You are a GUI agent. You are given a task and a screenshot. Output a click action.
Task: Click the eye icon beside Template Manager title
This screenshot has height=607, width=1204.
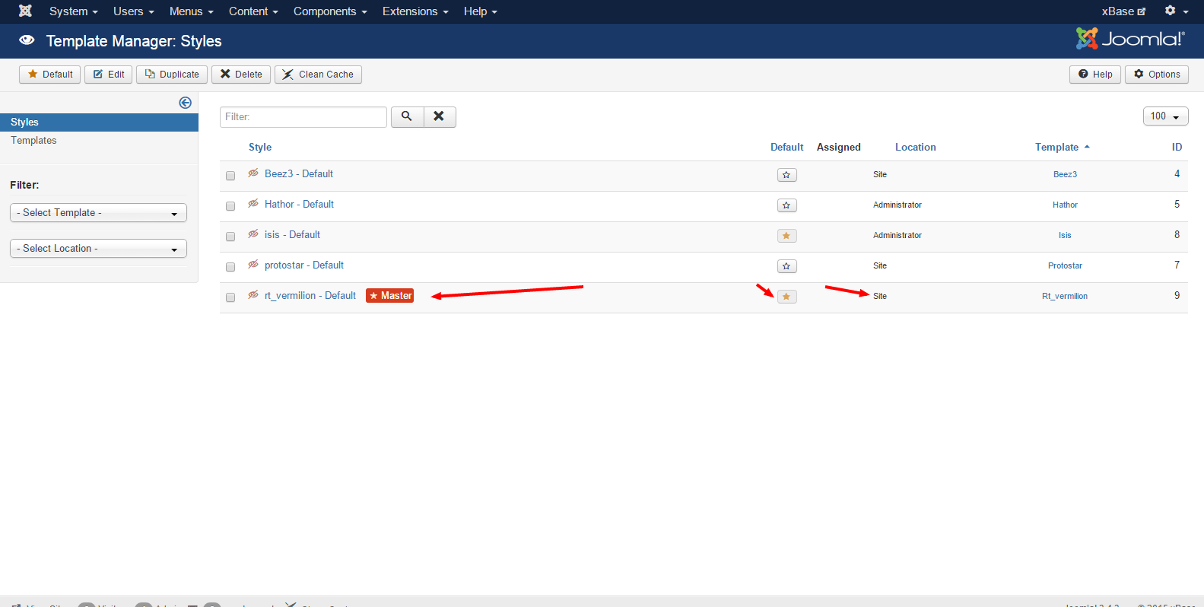tap(27, 40)
